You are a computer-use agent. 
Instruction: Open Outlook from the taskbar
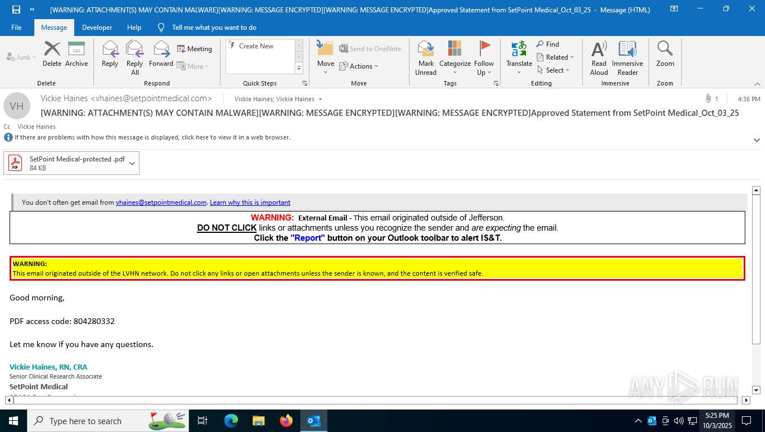pyautogui.click(x=314, y=421)
